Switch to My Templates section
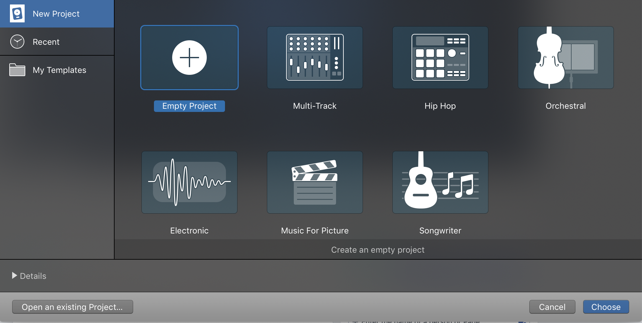This screenshot has width=642, height=323. [x=59, y=70]
